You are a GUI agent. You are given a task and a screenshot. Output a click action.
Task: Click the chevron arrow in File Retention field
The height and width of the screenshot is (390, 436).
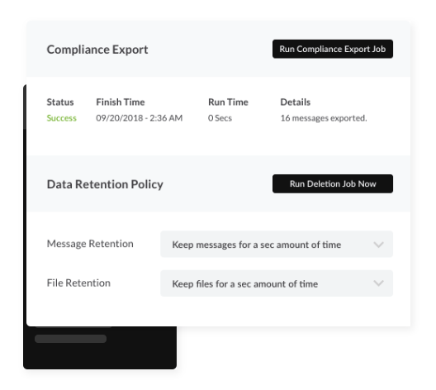coord(378,283)
